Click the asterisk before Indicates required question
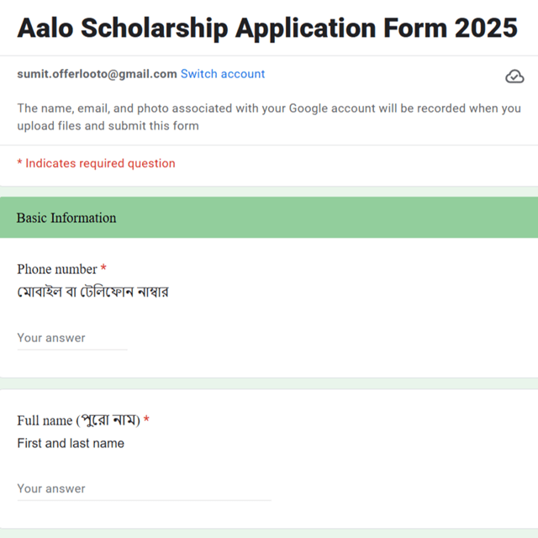The height and width of the screenshot is (538, 538). [x=19, y=162]
